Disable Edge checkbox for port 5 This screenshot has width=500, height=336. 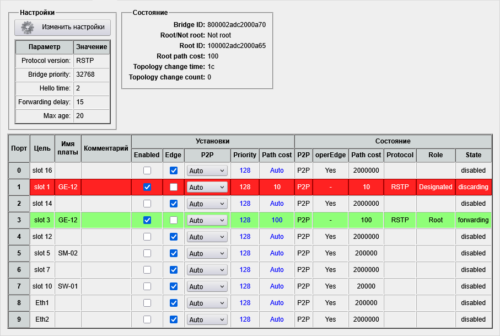pos(174,253)
